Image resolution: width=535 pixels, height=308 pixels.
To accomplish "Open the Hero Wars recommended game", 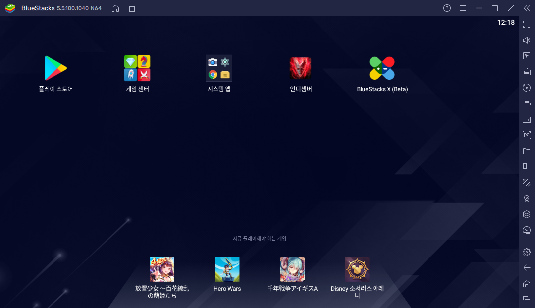I will click(x=227, y=269).
